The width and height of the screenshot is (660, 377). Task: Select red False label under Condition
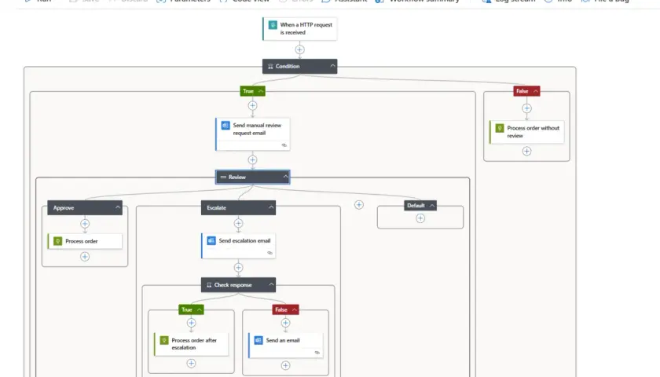pyautogui.click(x=522, y=91)
